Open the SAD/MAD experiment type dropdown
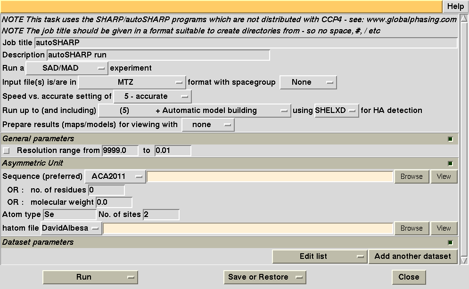The height and width of the screenshot is (289, 469). [67, 68]
